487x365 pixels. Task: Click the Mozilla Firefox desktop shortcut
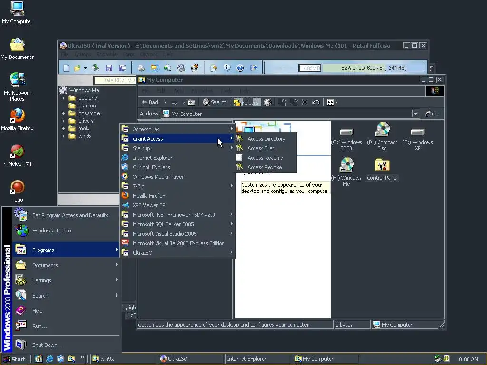(x=17, y=120)
